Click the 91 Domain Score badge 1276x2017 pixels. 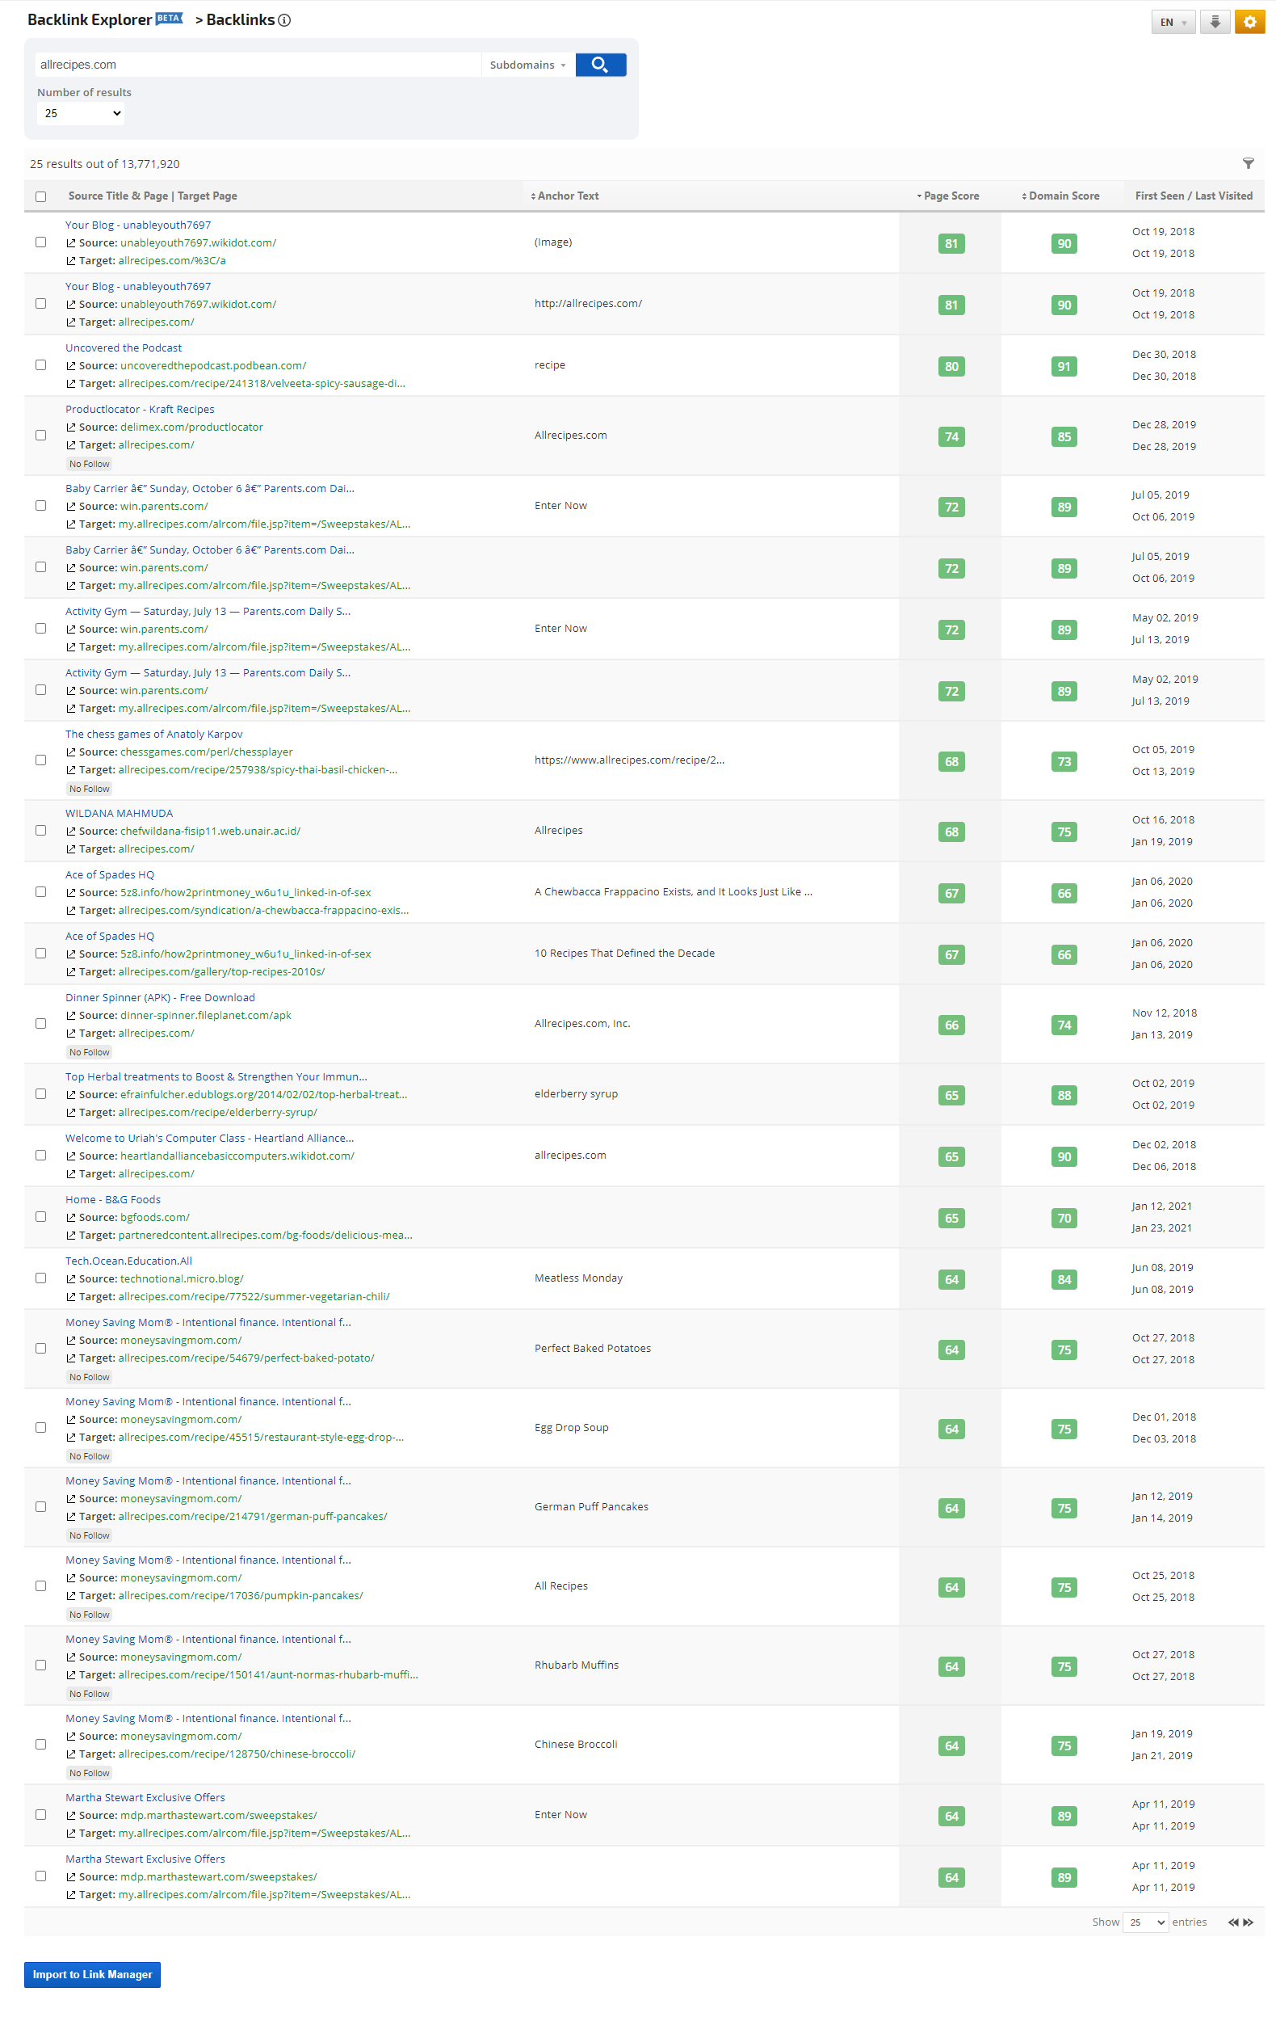pyautogui.click(x=1064, y=366)
